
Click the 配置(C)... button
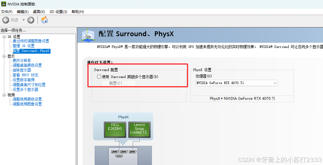point(119,83)
